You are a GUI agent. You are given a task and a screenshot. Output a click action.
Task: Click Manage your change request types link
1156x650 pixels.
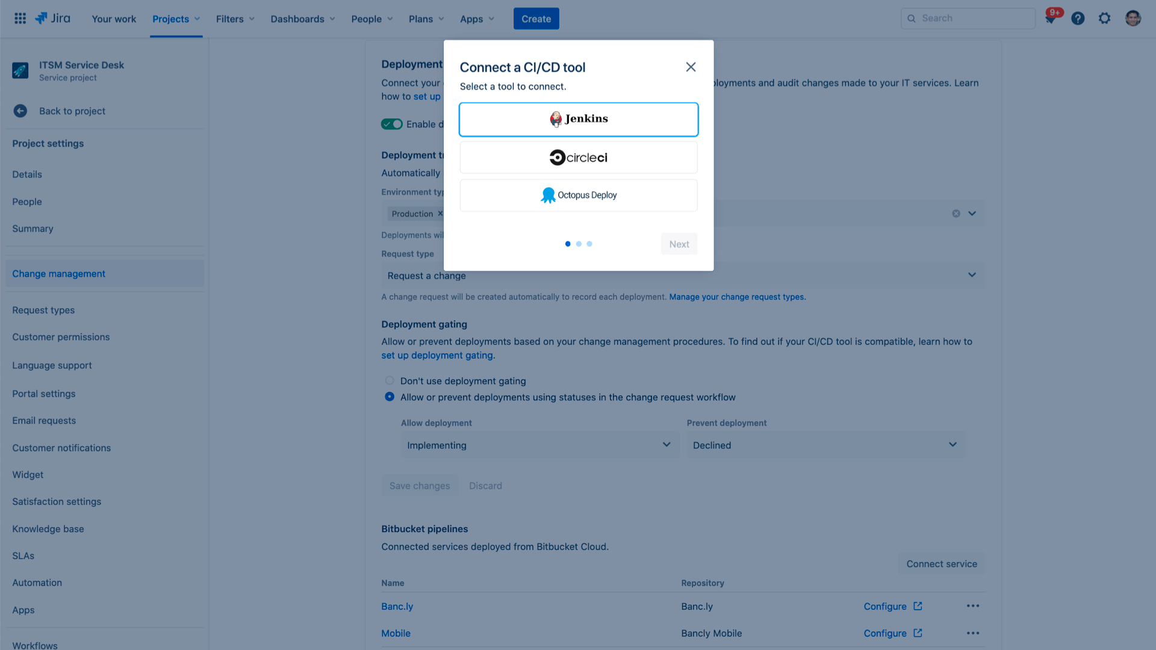(x=738, y=297)
